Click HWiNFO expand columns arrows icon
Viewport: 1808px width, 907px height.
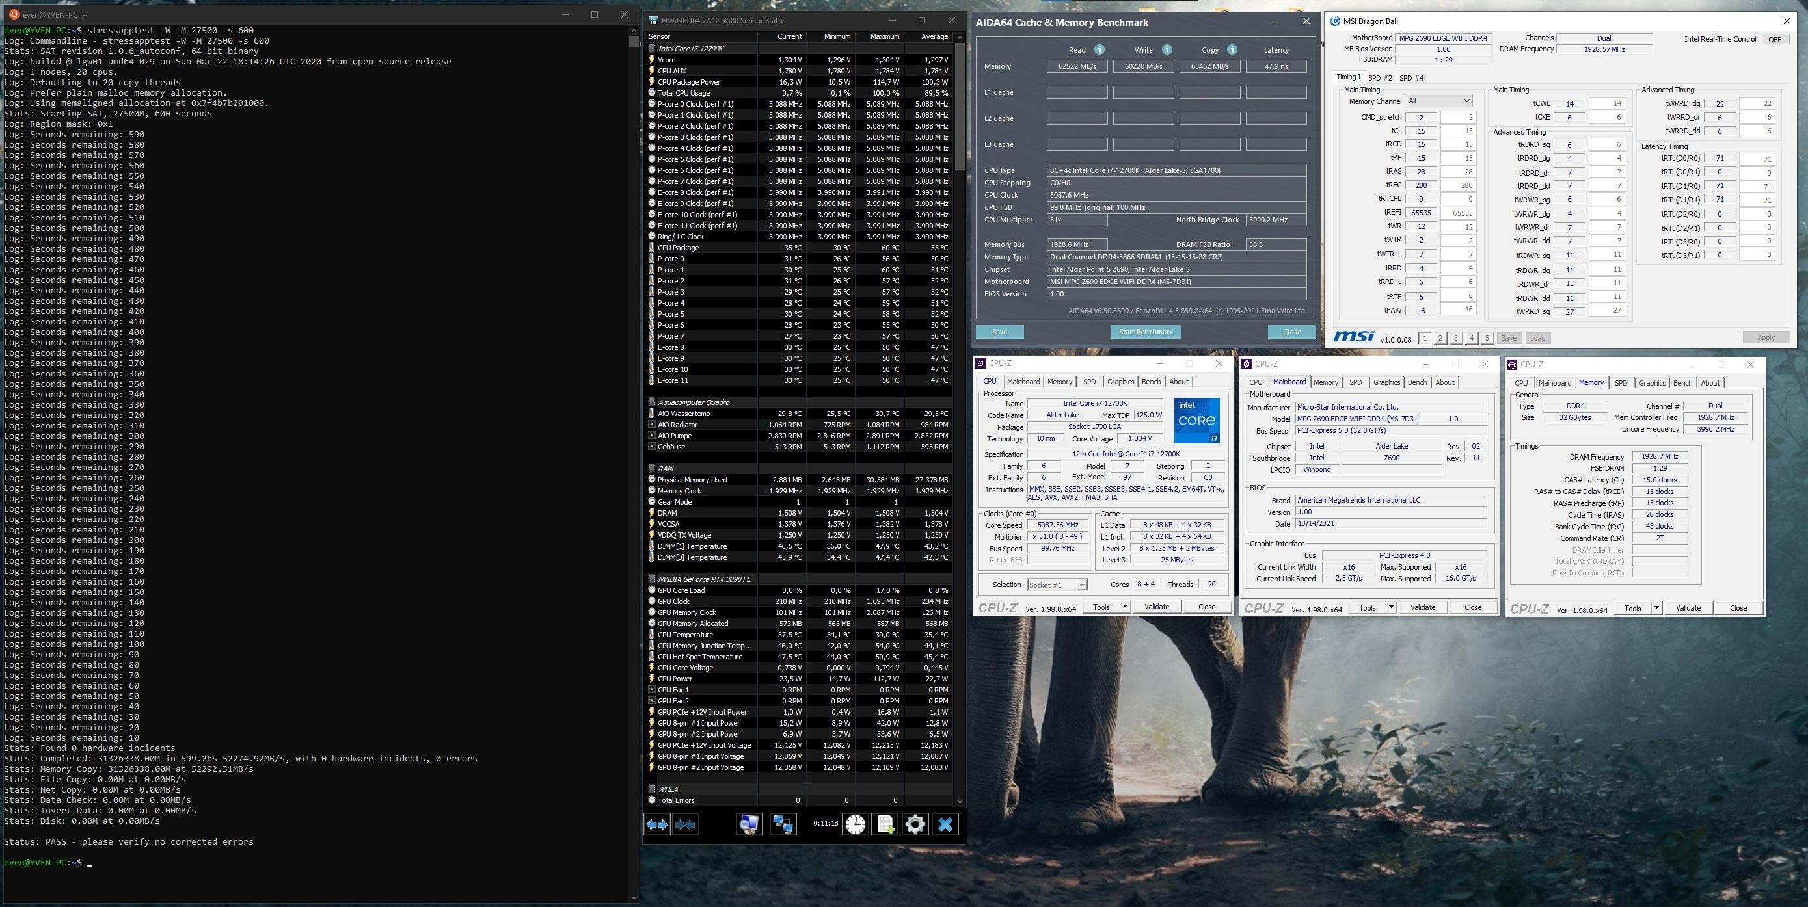[657, 824]
